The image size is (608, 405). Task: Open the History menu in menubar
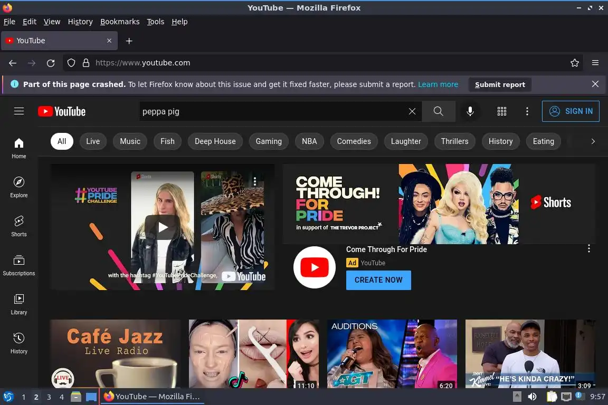point(80,22)
